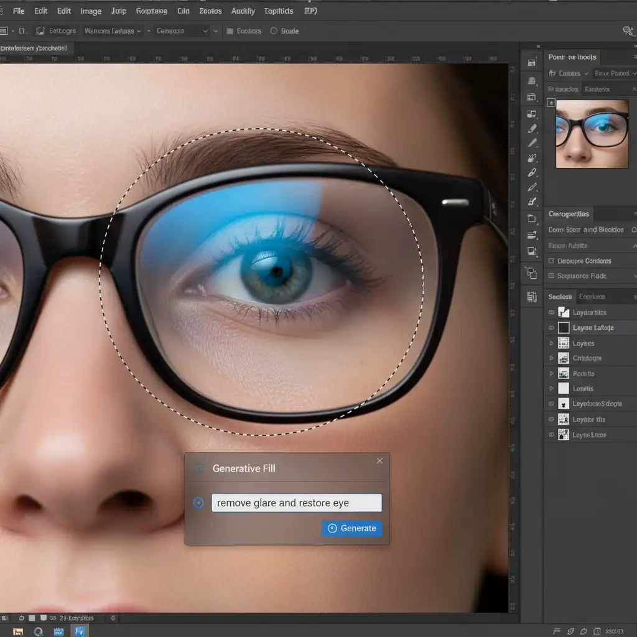Hide the highlighted dark-thumbnail layer
637x637 pixels.
pyautogui.click(x=551, y=328)
